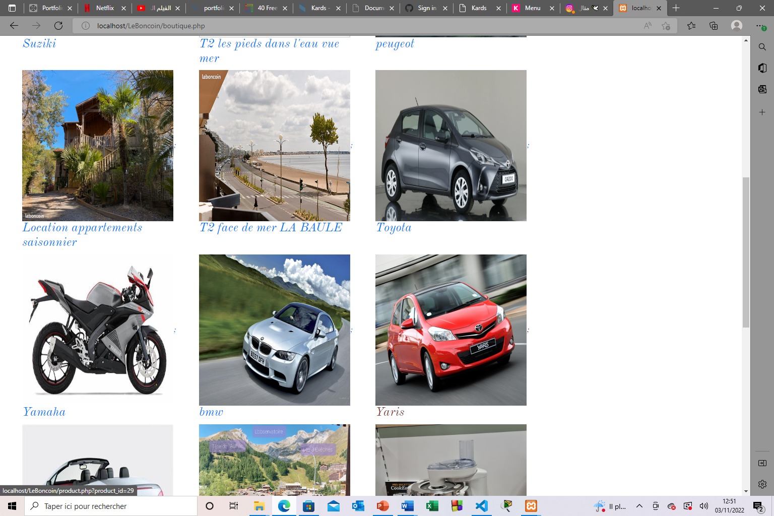This screenshot has height=516, width=774.
Task: Open Visual Studio Code from taskbar
Action: [482, 506]
